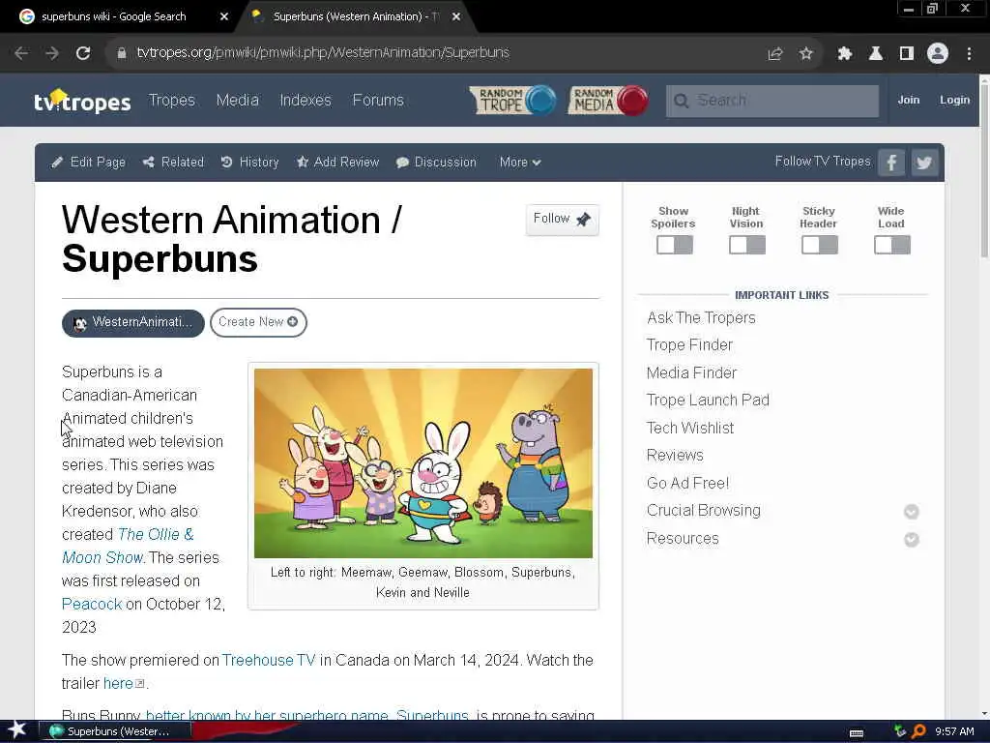990x743 pixels.
Task: Open Related pages
Action: click(x=174, y=163)
